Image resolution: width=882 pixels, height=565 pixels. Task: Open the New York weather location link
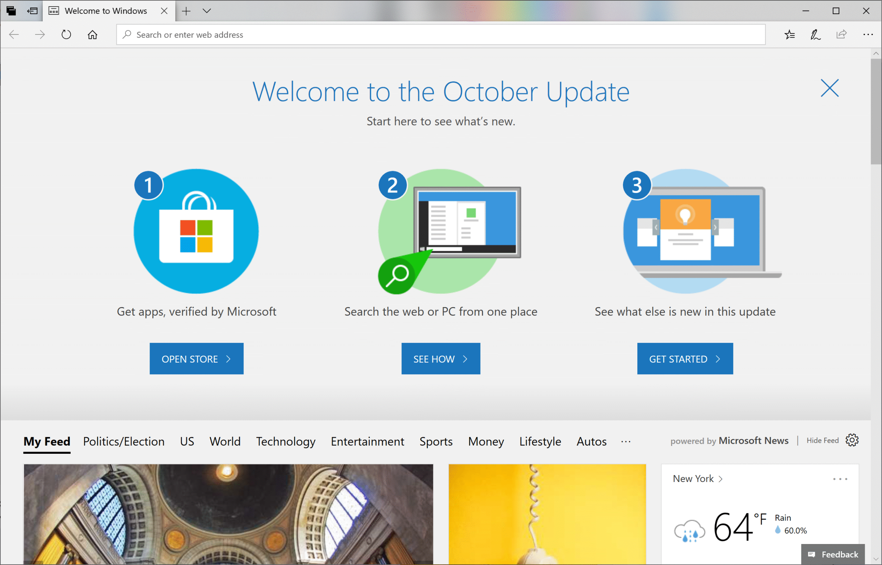697,479
